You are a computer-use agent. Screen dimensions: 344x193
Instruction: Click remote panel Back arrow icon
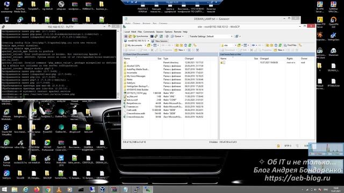pos(254,45)
